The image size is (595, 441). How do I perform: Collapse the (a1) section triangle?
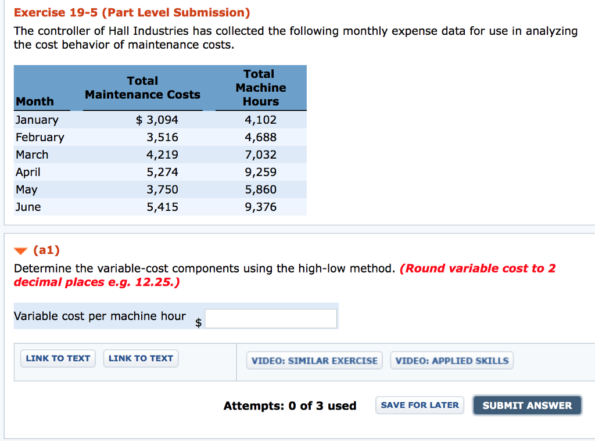pos(21,252)
